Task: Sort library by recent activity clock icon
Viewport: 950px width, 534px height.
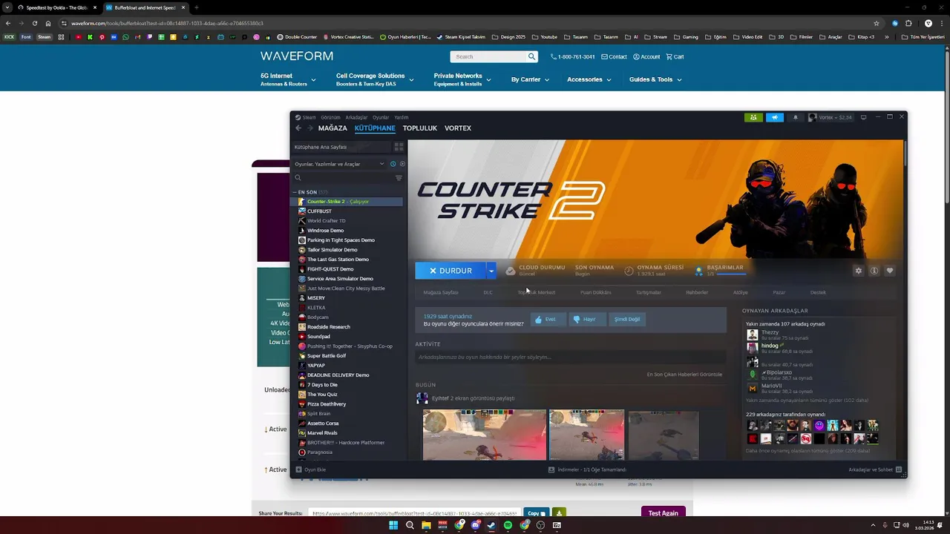Action: [x=393, y=164]
